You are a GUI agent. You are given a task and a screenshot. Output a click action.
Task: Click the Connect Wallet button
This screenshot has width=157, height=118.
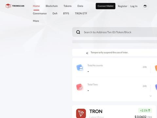(105, 6)
